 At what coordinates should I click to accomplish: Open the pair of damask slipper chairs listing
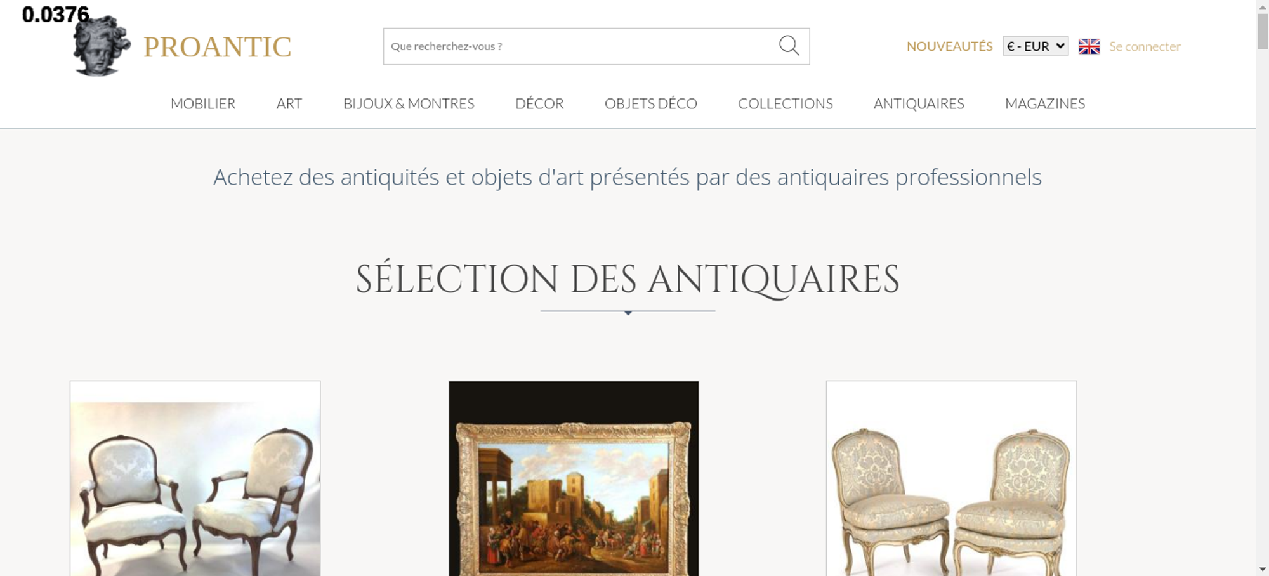click(x=951, y=478)
